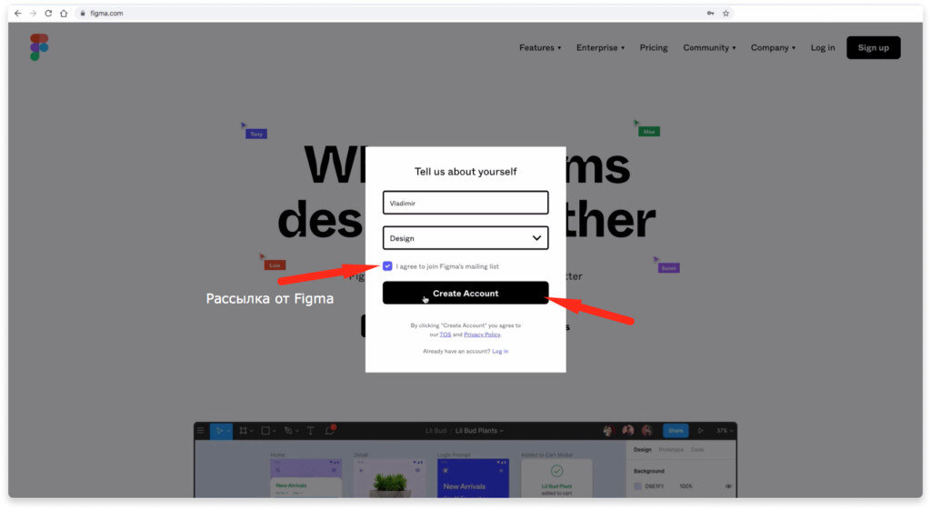Image resolution: width=931 pixels, height=510 pixels.
Task: Click the Lil Bud breadcrumb in preview
Action: tap(435, 430)
